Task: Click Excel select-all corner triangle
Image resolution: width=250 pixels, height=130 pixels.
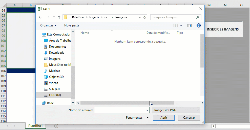Action: [x=4, y=6]
